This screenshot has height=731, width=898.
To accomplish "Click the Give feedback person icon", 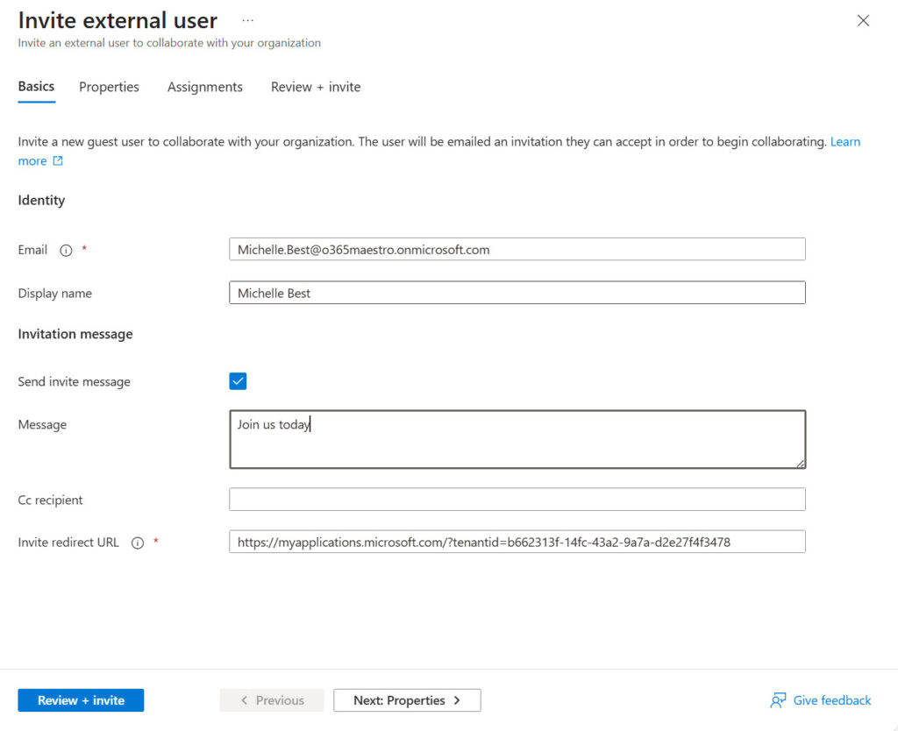I will (777, 700).
